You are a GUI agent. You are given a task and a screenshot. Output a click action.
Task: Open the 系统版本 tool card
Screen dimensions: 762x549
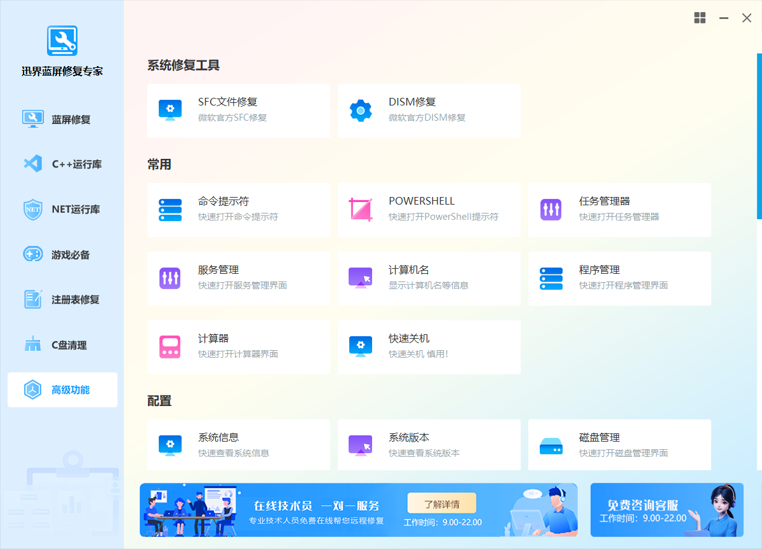point(429,445)
